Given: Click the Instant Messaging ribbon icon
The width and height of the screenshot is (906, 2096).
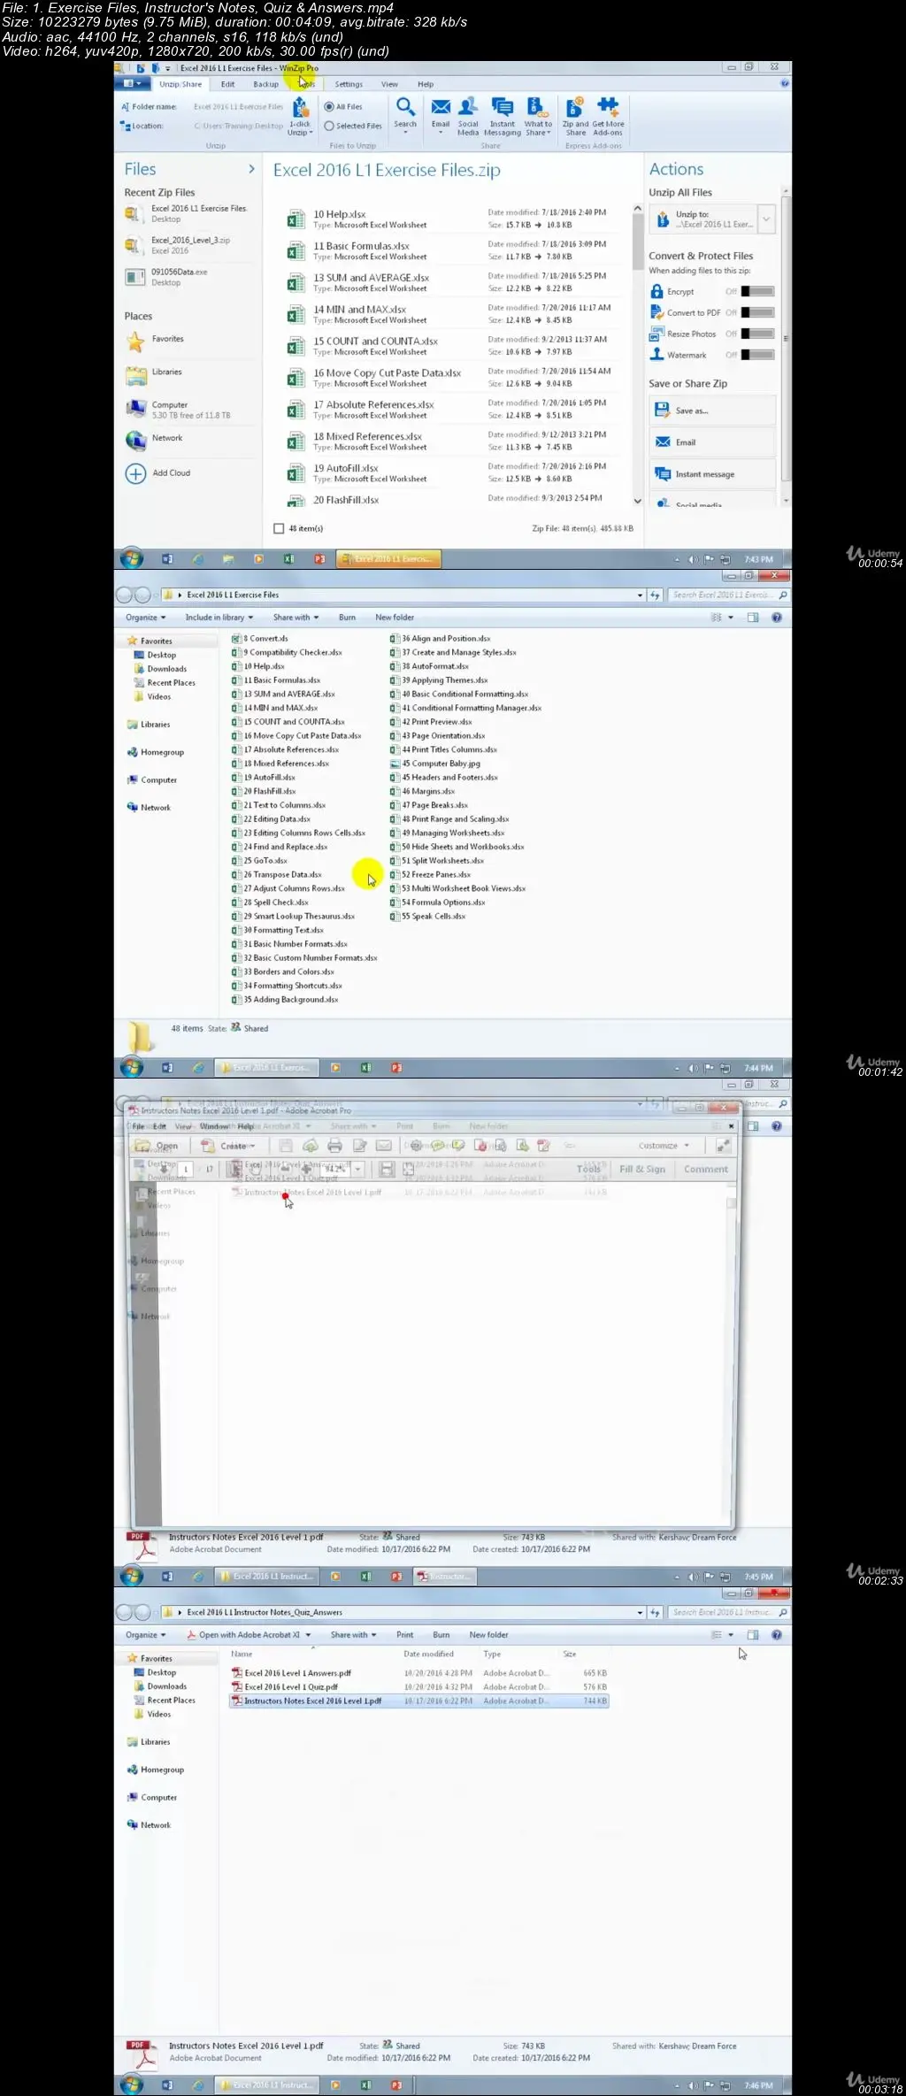Looking at the screenshot, I should [x=502, y=117].
